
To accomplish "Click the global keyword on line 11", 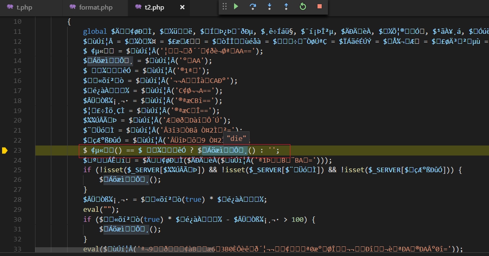I will (x=95, y=32).
